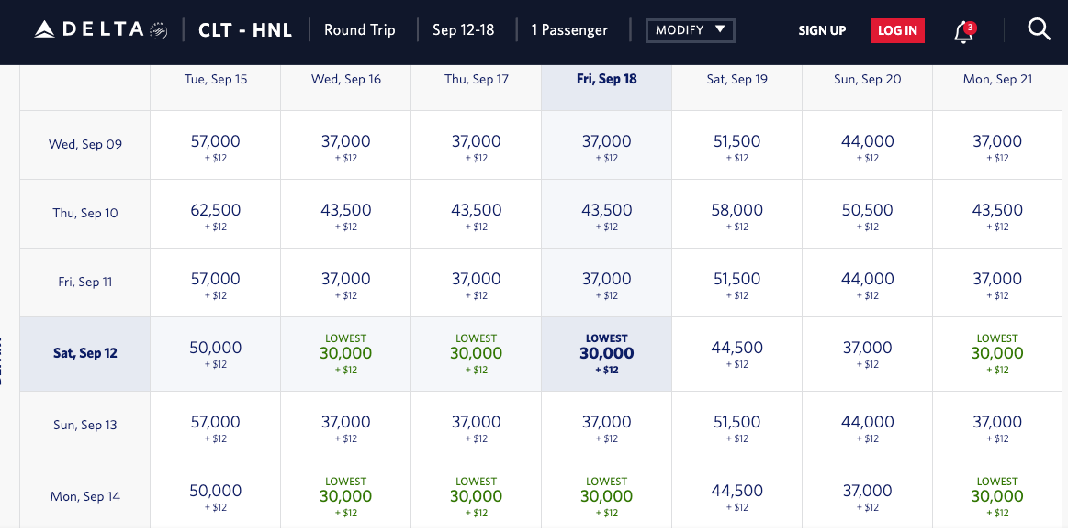Choose the selected 30,000 fare for Sat Sep 12 – Fri Sep 18

606,353
